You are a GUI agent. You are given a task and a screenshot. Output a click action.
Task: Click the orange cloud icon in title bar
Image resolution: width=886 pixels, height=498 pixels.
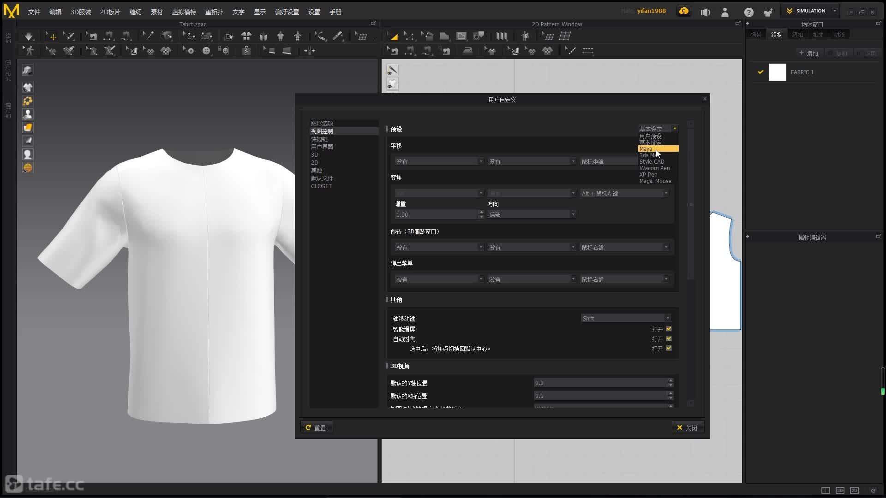[x=684, y=11]
